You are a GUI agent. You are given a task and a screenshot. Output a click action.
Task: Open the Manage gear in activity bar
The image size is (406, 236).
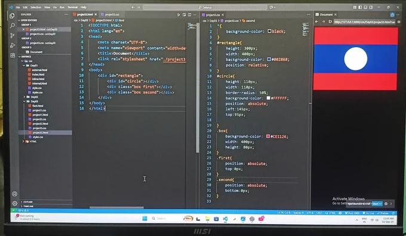click(15, 203)
